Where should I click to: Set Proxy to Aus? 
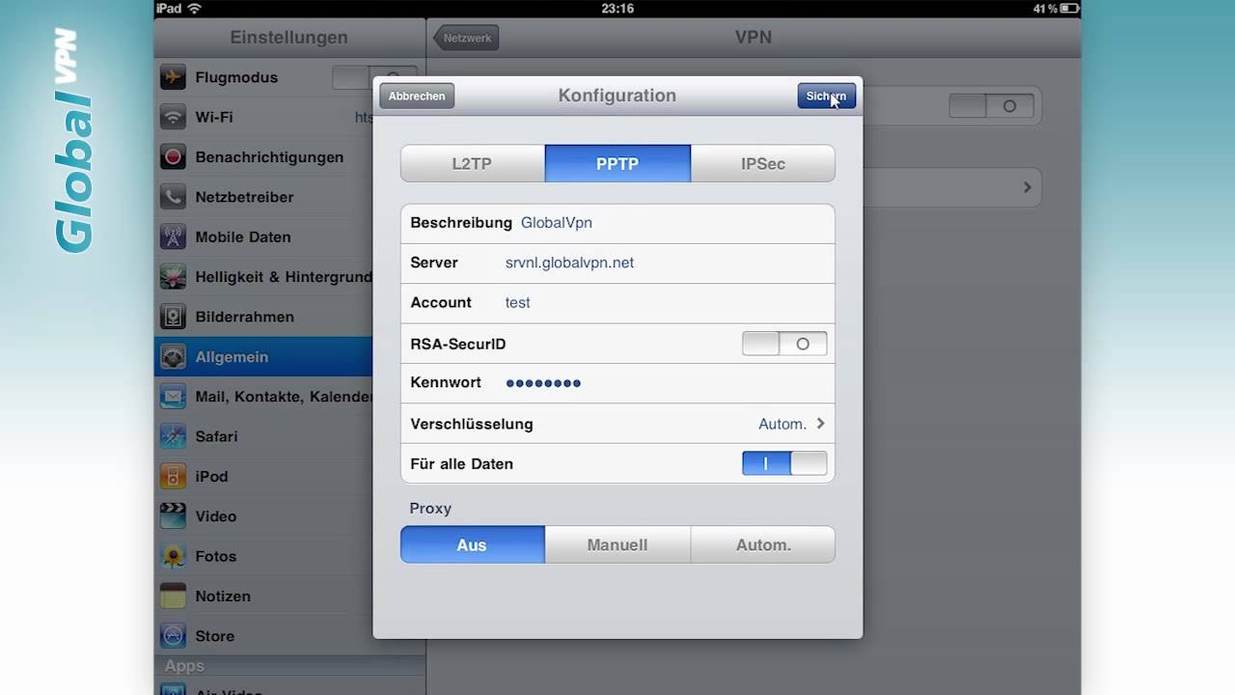[473, 544]
